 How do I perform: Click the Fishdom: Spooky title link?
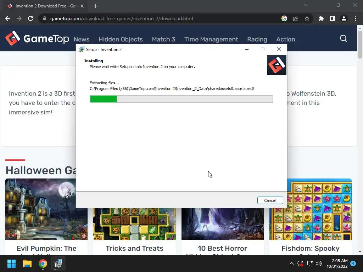[x=311, y=248]
